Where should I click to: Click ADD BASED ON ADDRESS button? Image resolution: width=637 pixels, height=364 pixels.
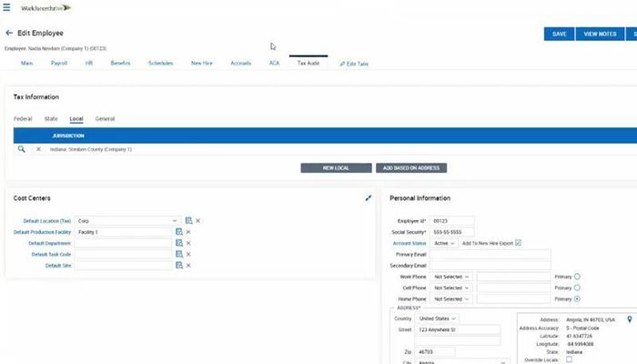411,167
